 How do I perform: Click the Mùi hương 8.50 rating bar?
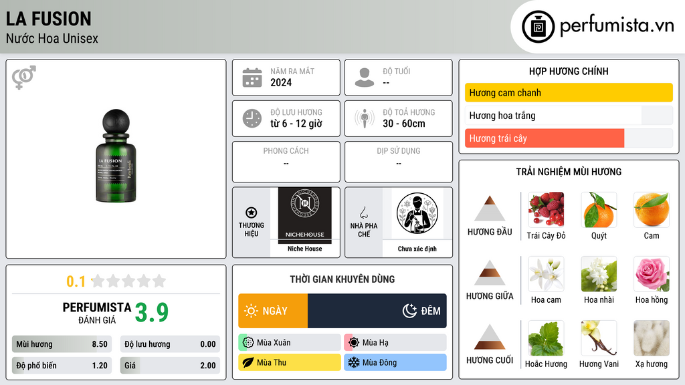point(62,344)
